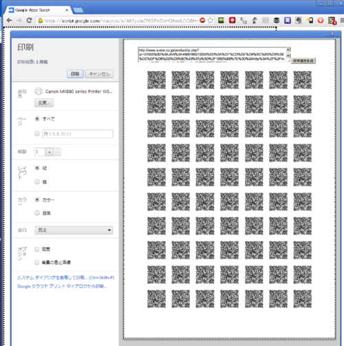Click the キャンセル cancel button

100,74
